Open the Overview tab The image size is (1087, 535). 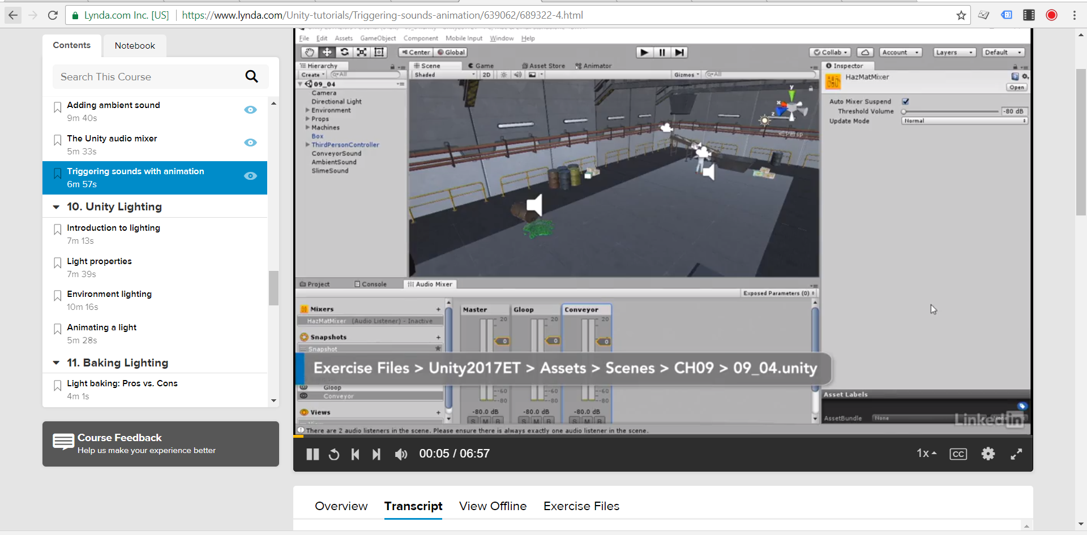click(341, 506)
